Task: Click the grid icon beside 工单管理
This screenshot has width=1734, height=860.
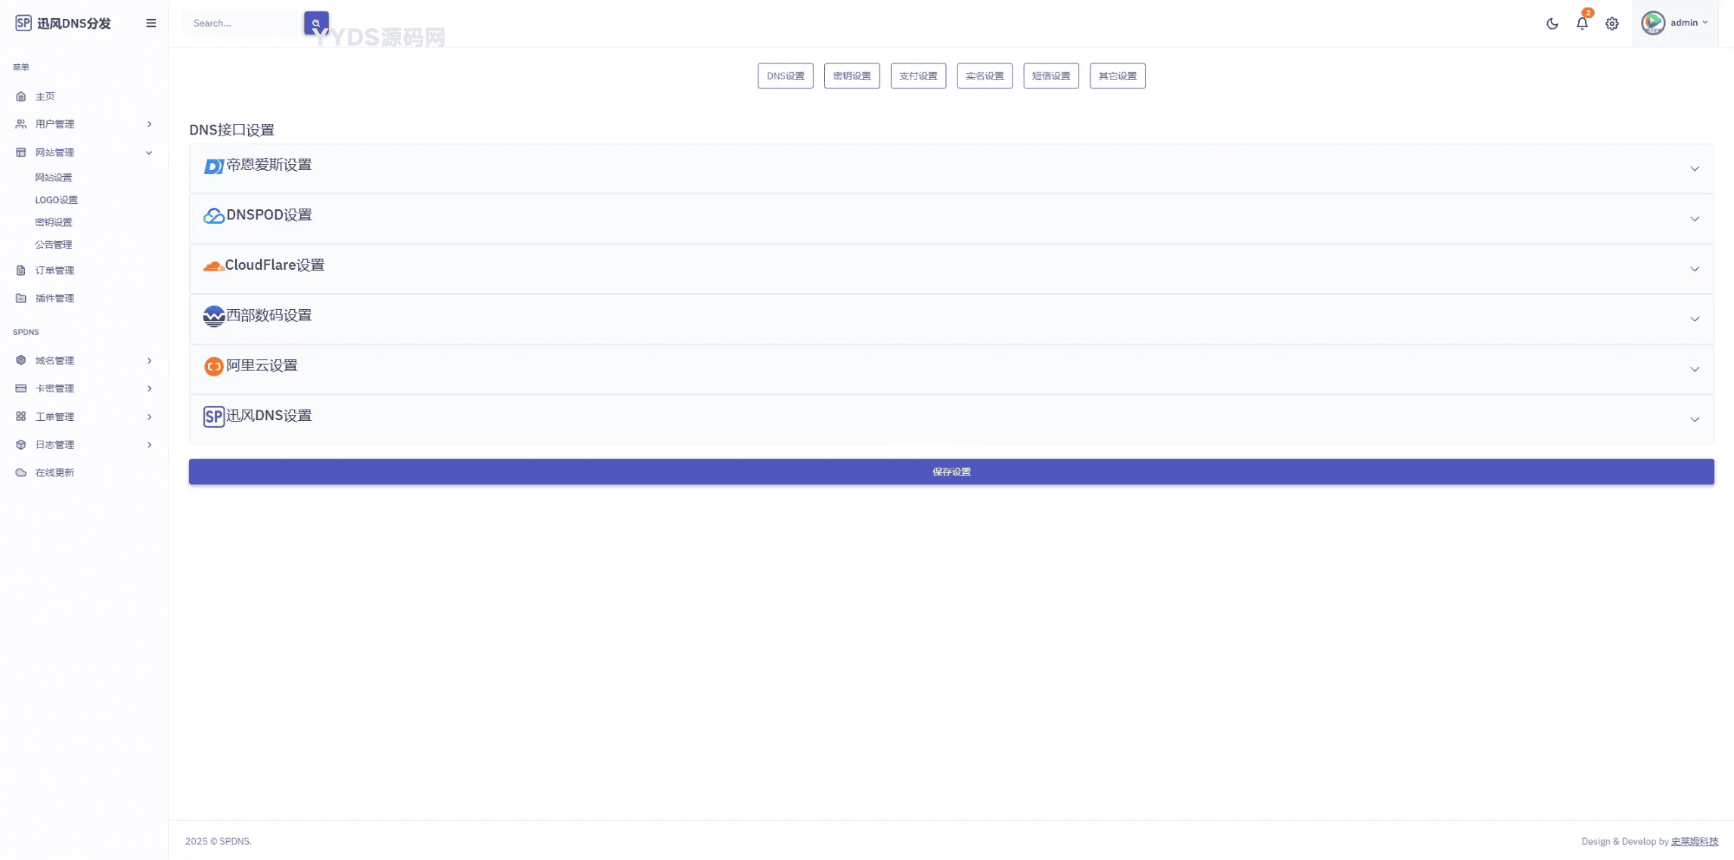Action: [21, 416]
